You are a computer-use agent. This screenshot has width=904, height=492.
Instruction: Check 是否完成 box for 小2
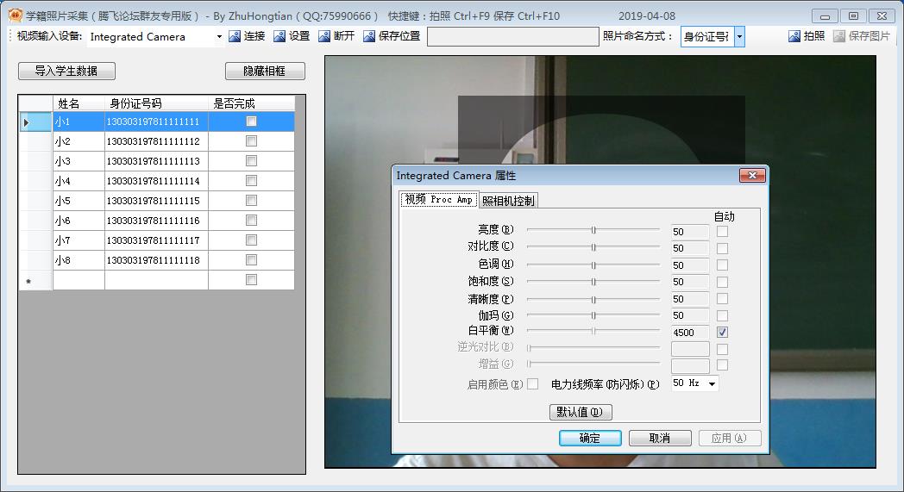click(x=251, y=141)
